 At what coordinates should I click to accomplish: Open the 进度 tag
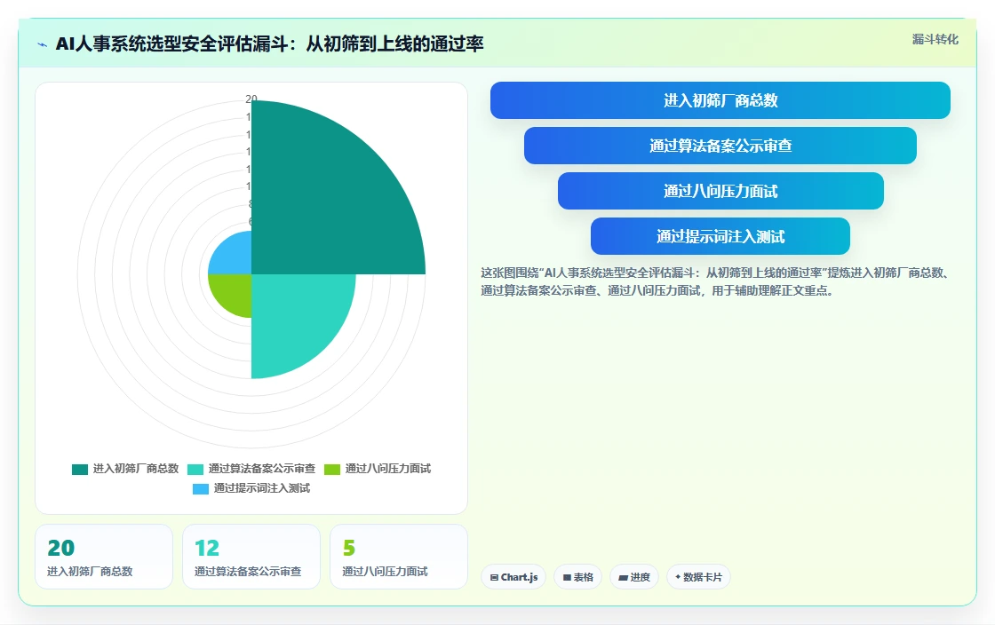point(634,577)
